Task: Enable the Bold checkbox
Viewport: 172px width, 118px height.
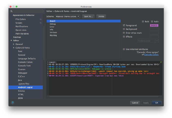Action: pos(143,21)
